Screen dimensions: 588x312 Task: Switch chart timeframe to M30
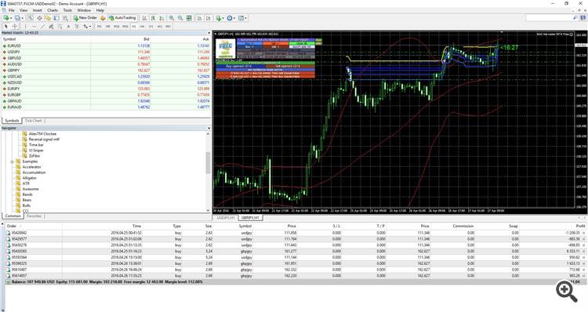(x=125, y=26)
